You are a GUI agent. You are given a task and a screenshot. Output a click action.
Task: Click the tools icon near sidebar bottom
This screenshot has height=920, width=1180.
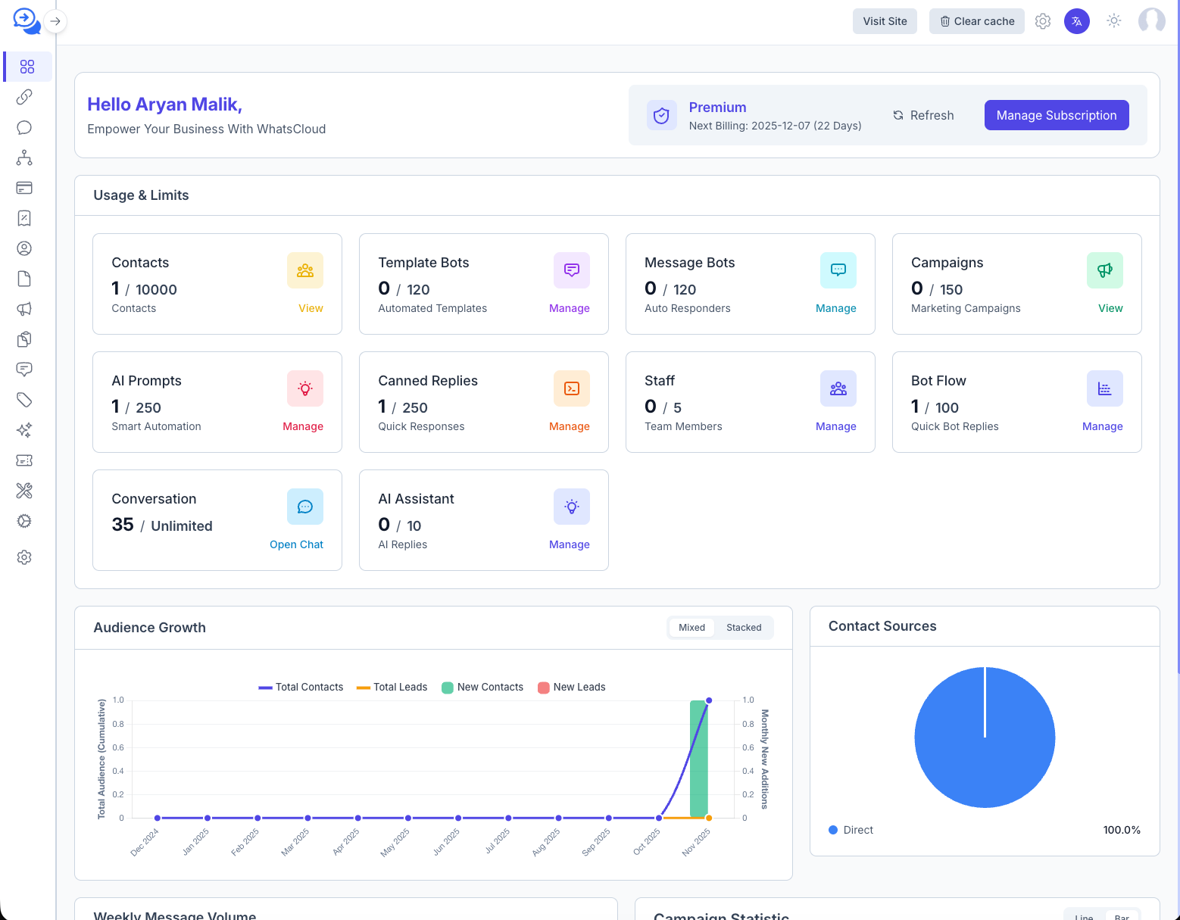24,491
